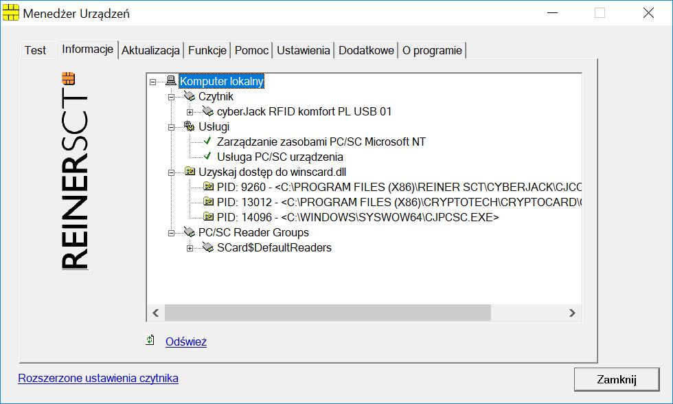Image resolution: width=673 pixels, height=404 pixels.
Task: Click the Zamknij button
Action: point(617,379)
